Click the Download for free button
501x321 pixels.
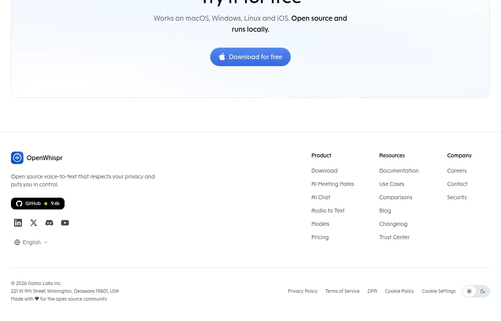[250, 57]
